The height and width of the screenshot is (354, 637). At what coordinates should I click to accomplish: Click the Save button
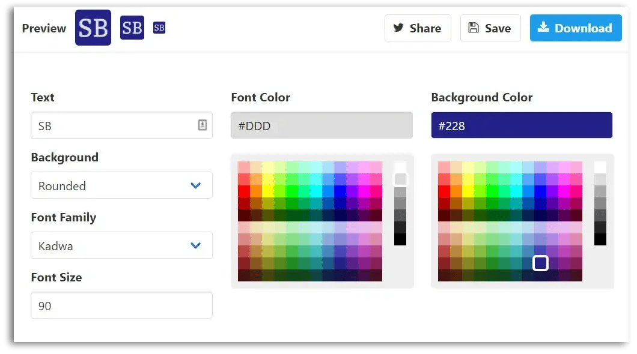tap(490, 28)
